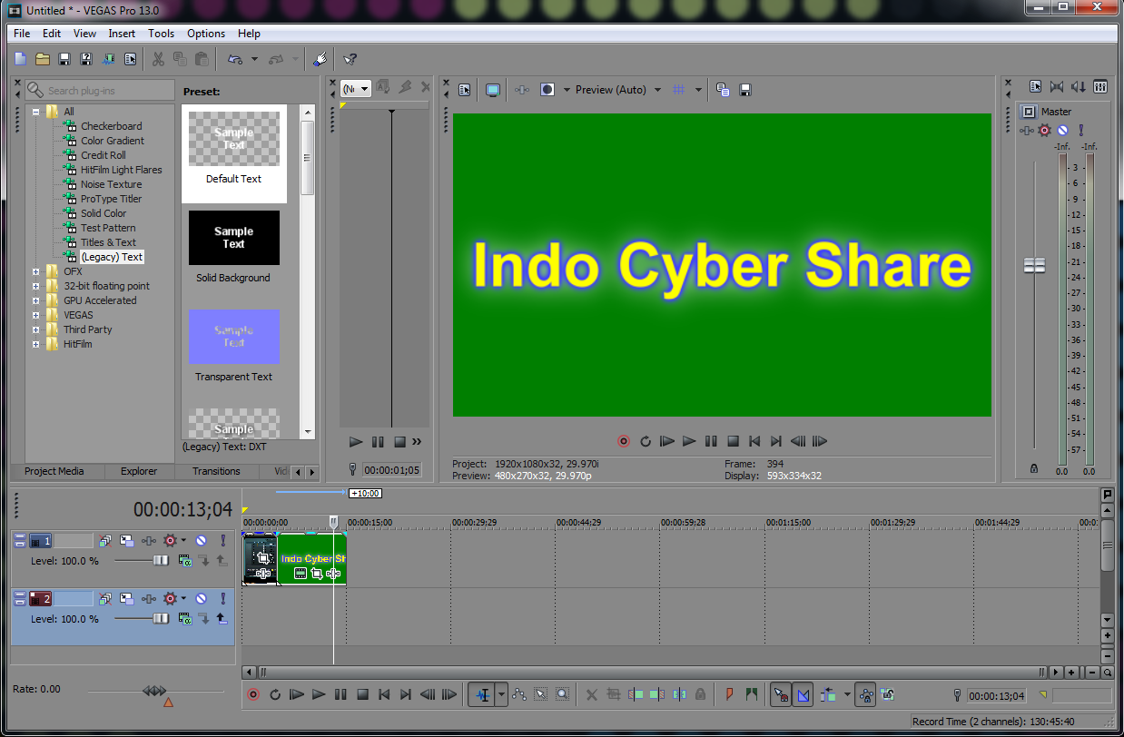Toggle Master bus solo

point(1081,131)
